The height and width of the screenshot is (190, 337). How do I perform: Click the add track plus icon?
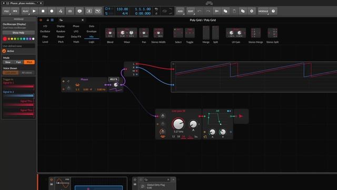pyautogui.click(x=89, y=11)
